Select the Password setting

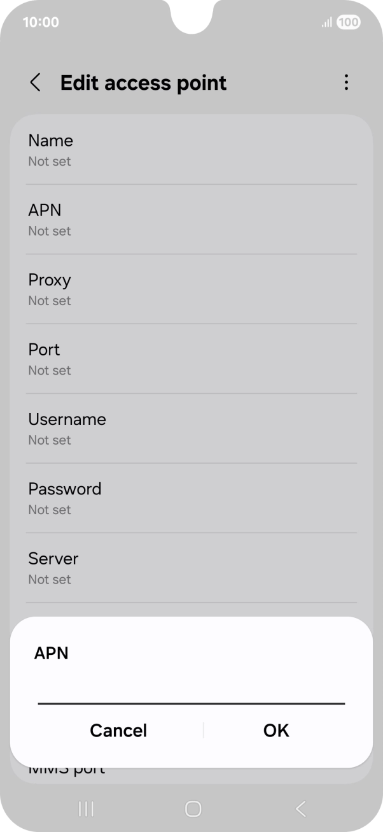coord(191,498)
